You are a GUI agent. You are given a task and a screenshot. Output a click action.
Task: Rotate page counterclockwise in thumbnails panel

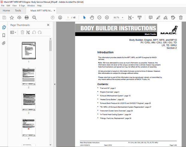pyautogui.click(x=34, y=32)
